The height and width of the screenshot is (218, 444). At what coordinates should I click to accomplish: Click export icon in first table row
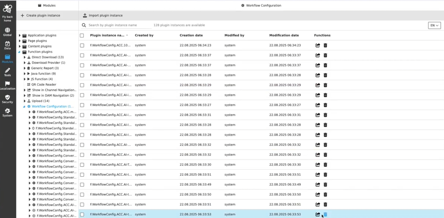318,45
